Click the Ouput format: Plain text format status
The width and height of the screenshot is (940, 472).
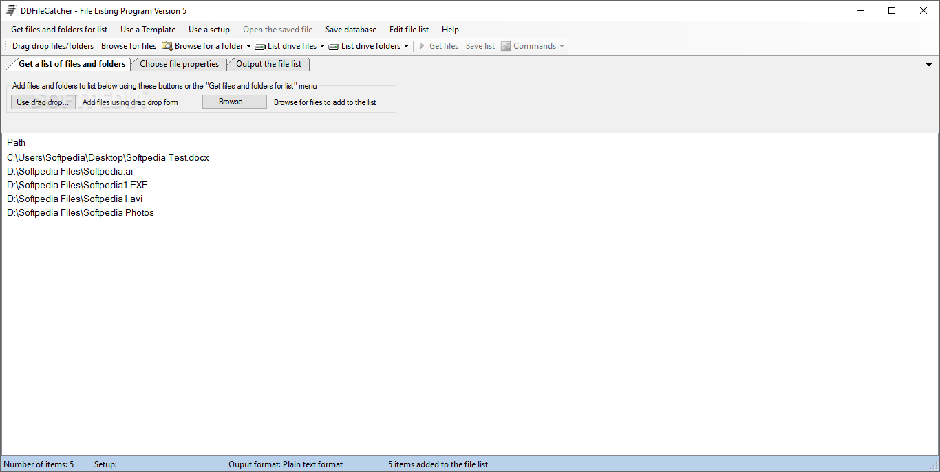pos(286,464)
